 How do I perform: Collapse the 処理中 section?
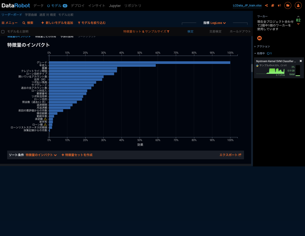pyautogui.click(x=260, y=53)
